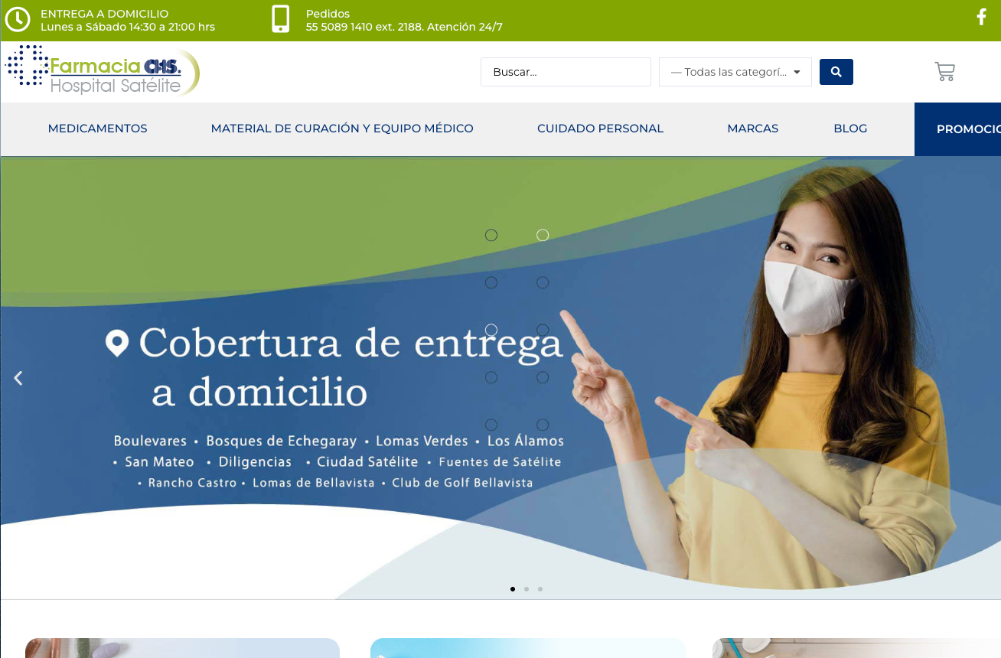Viewport: 1001px width, 658px height.
Task: Click the mobile phone icon beside Pedidos
Action: (281, 19)
